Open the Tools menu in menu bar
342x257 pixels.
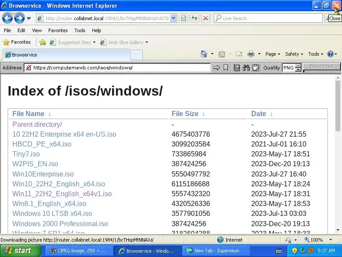(80, 30)
